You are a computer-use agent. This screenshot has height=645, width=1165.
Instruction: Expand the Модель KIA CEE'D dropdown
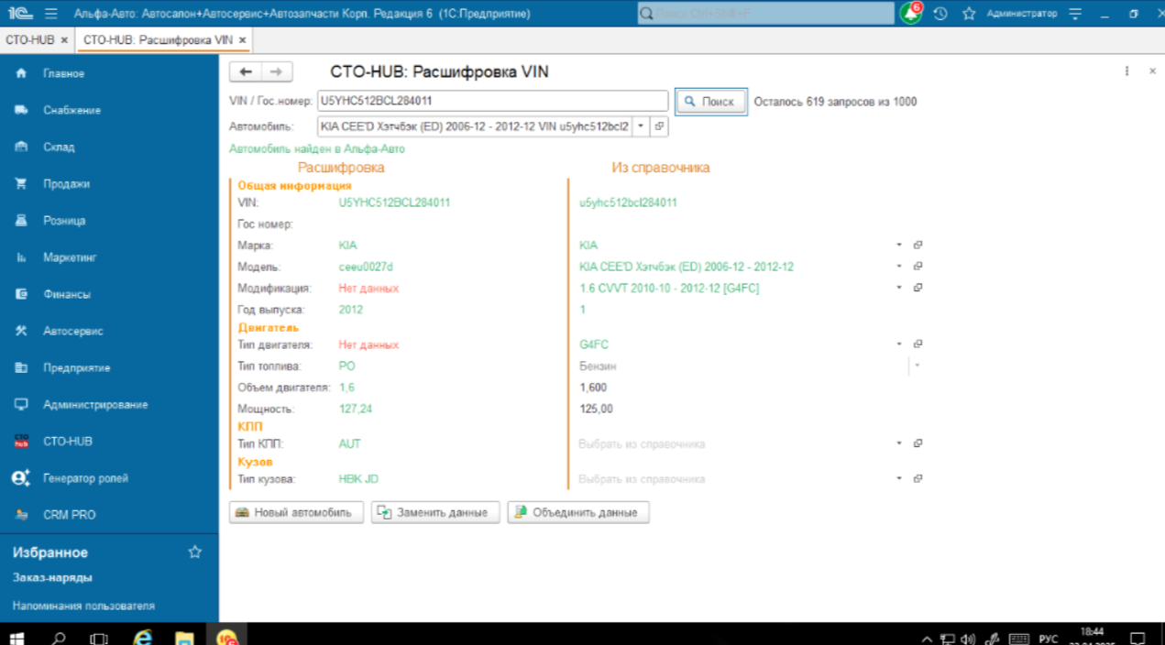pos(899,267)
